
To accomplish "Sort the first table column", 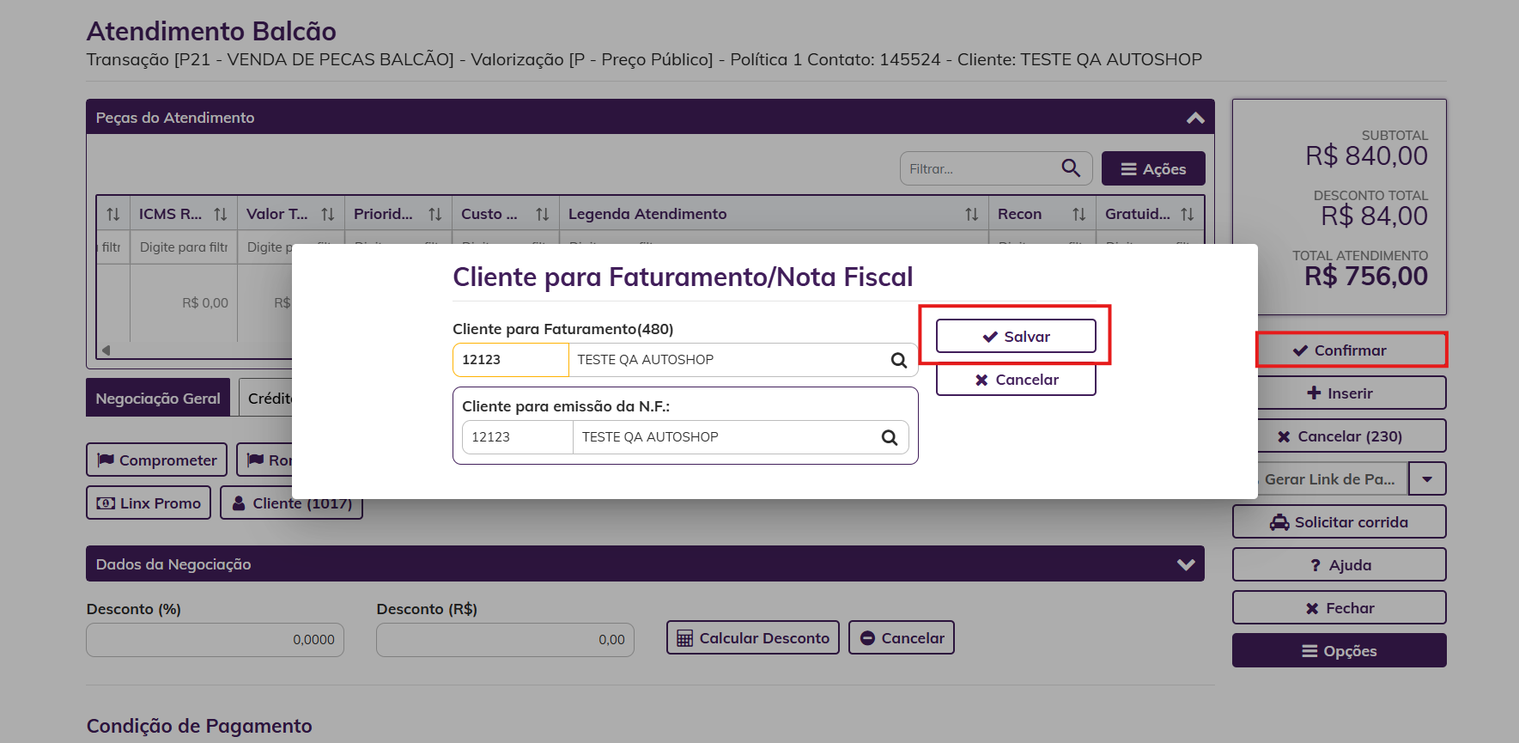I will 113,214.
